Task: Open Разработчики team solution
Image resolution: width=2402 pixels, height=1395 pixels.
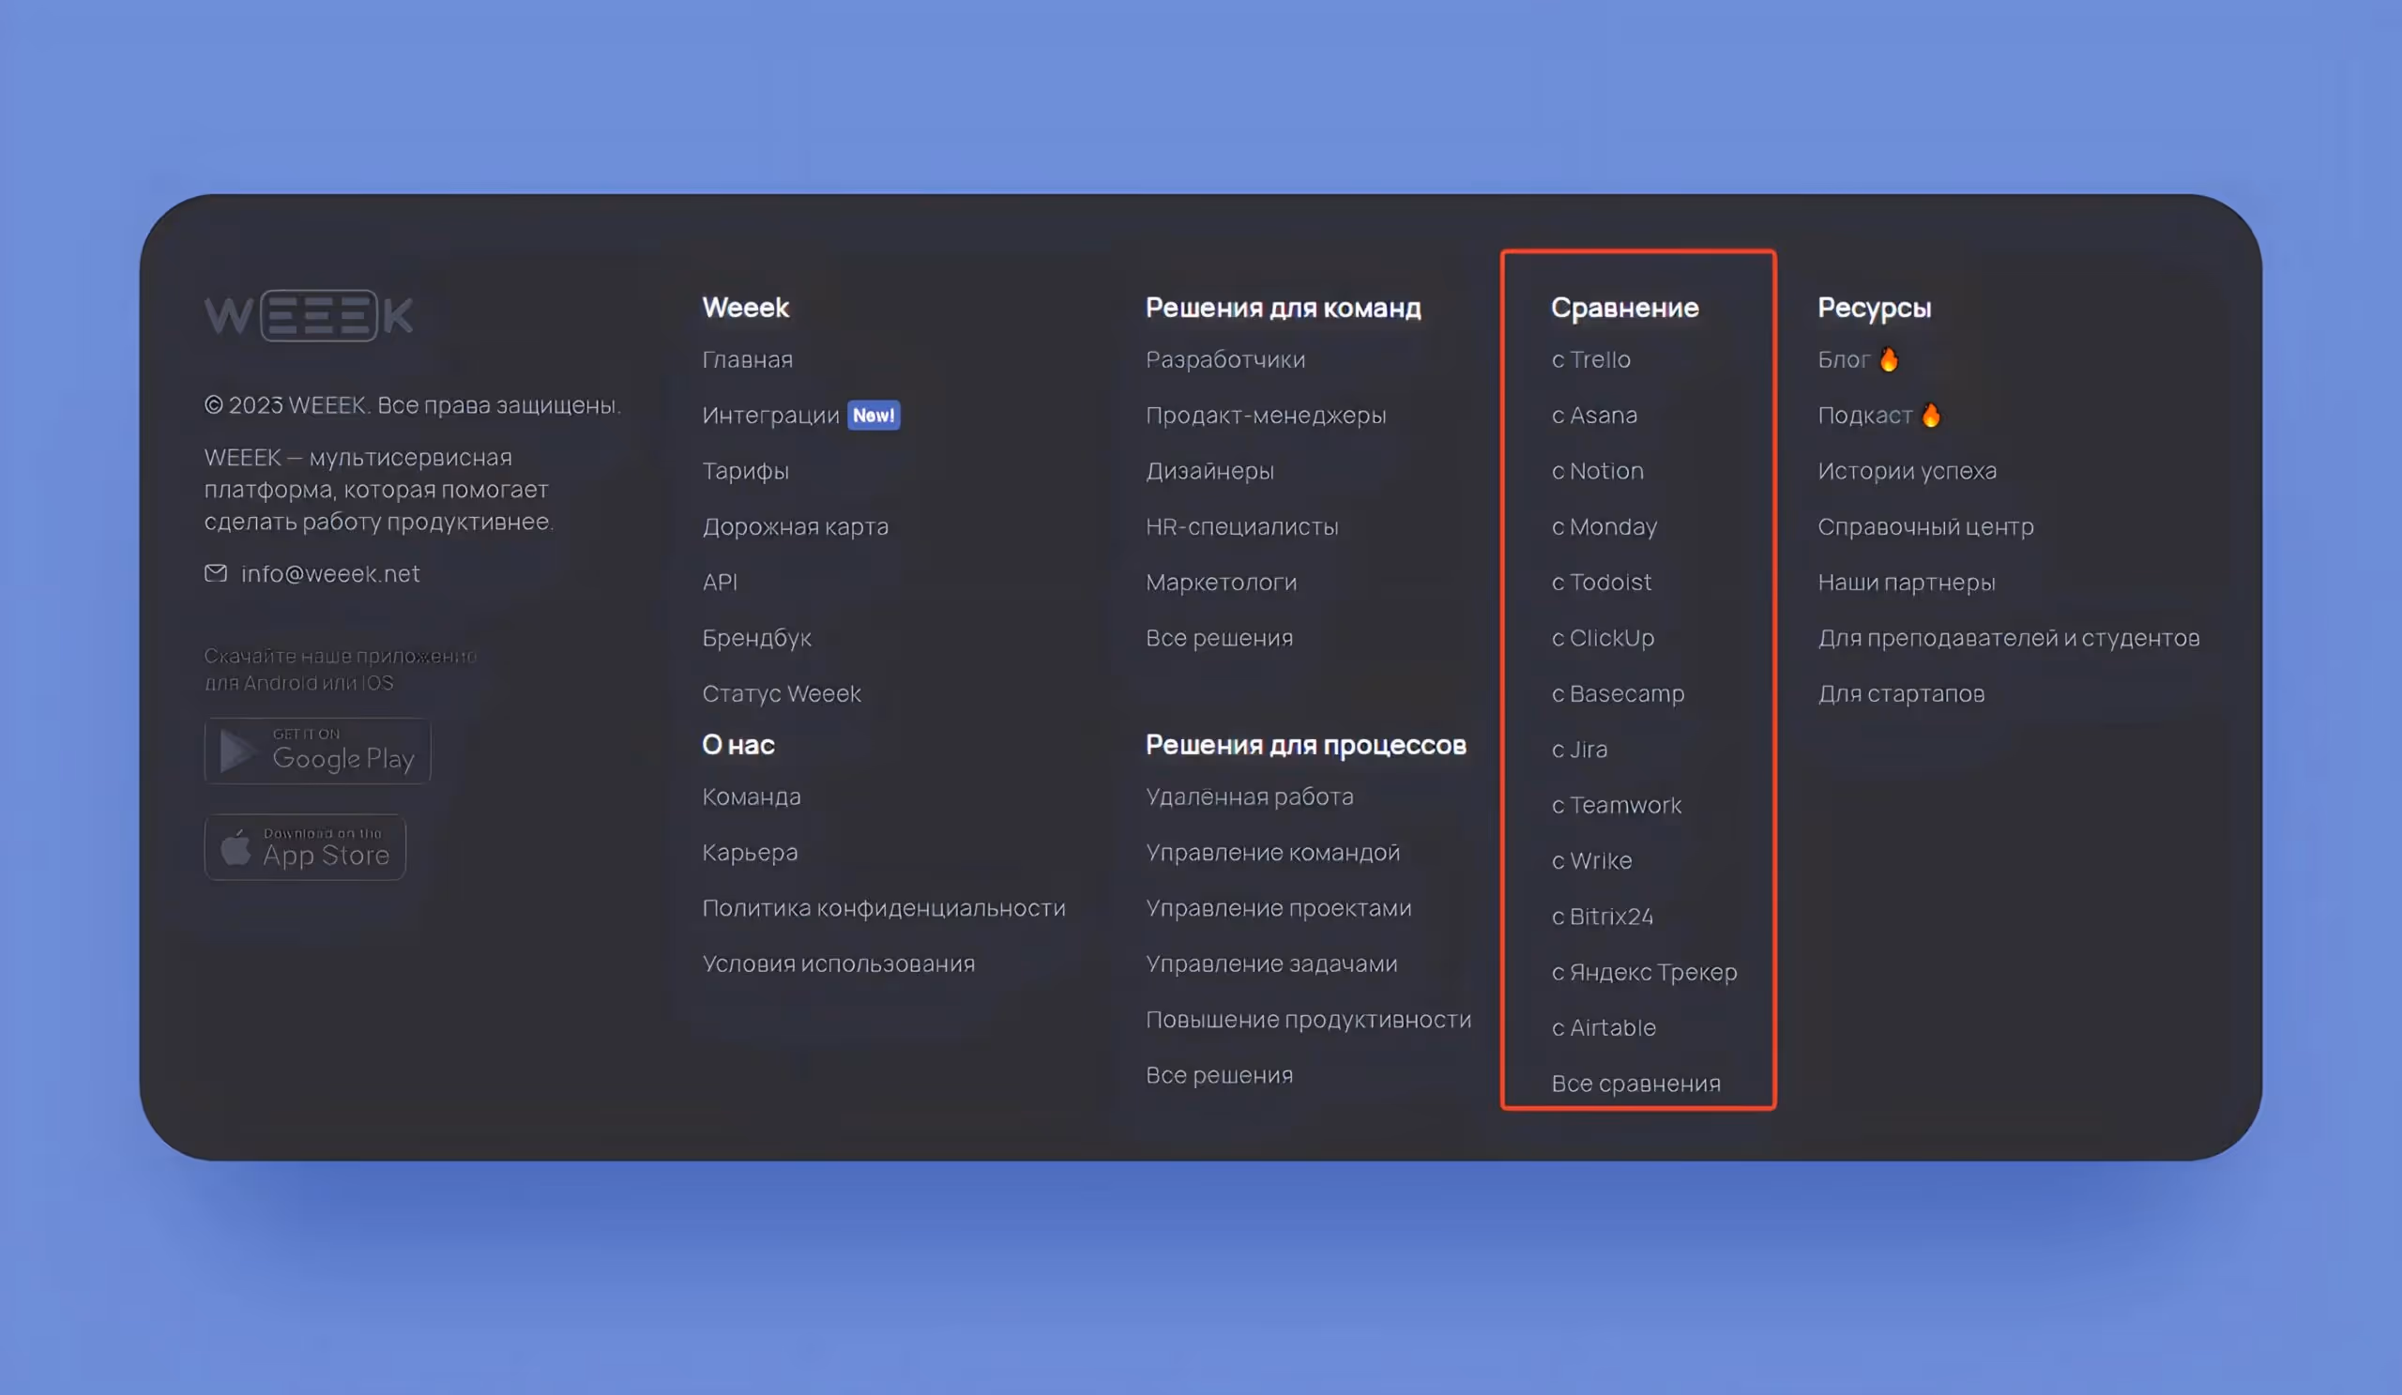Action: pyautogui.click(x=1224, y=359)
